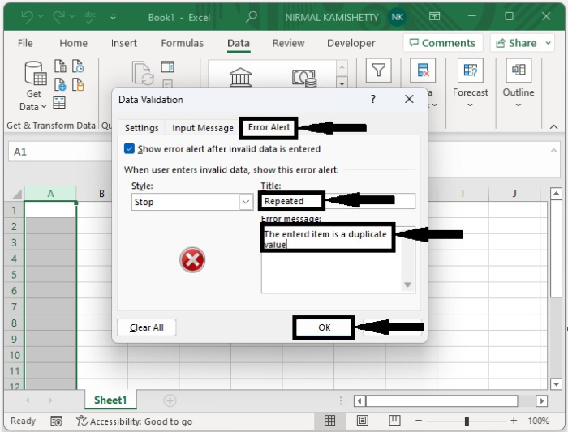Click the Title field containing Repeated

click(338, 201)
